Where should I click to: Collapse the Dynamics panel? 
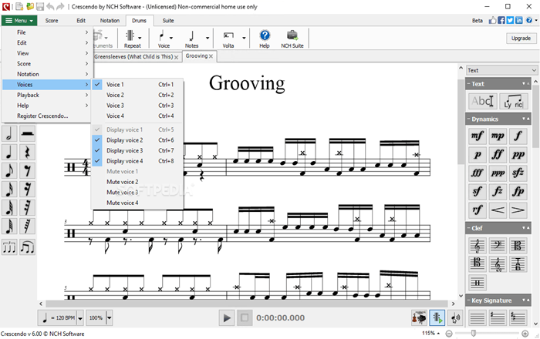click(469, 119)
